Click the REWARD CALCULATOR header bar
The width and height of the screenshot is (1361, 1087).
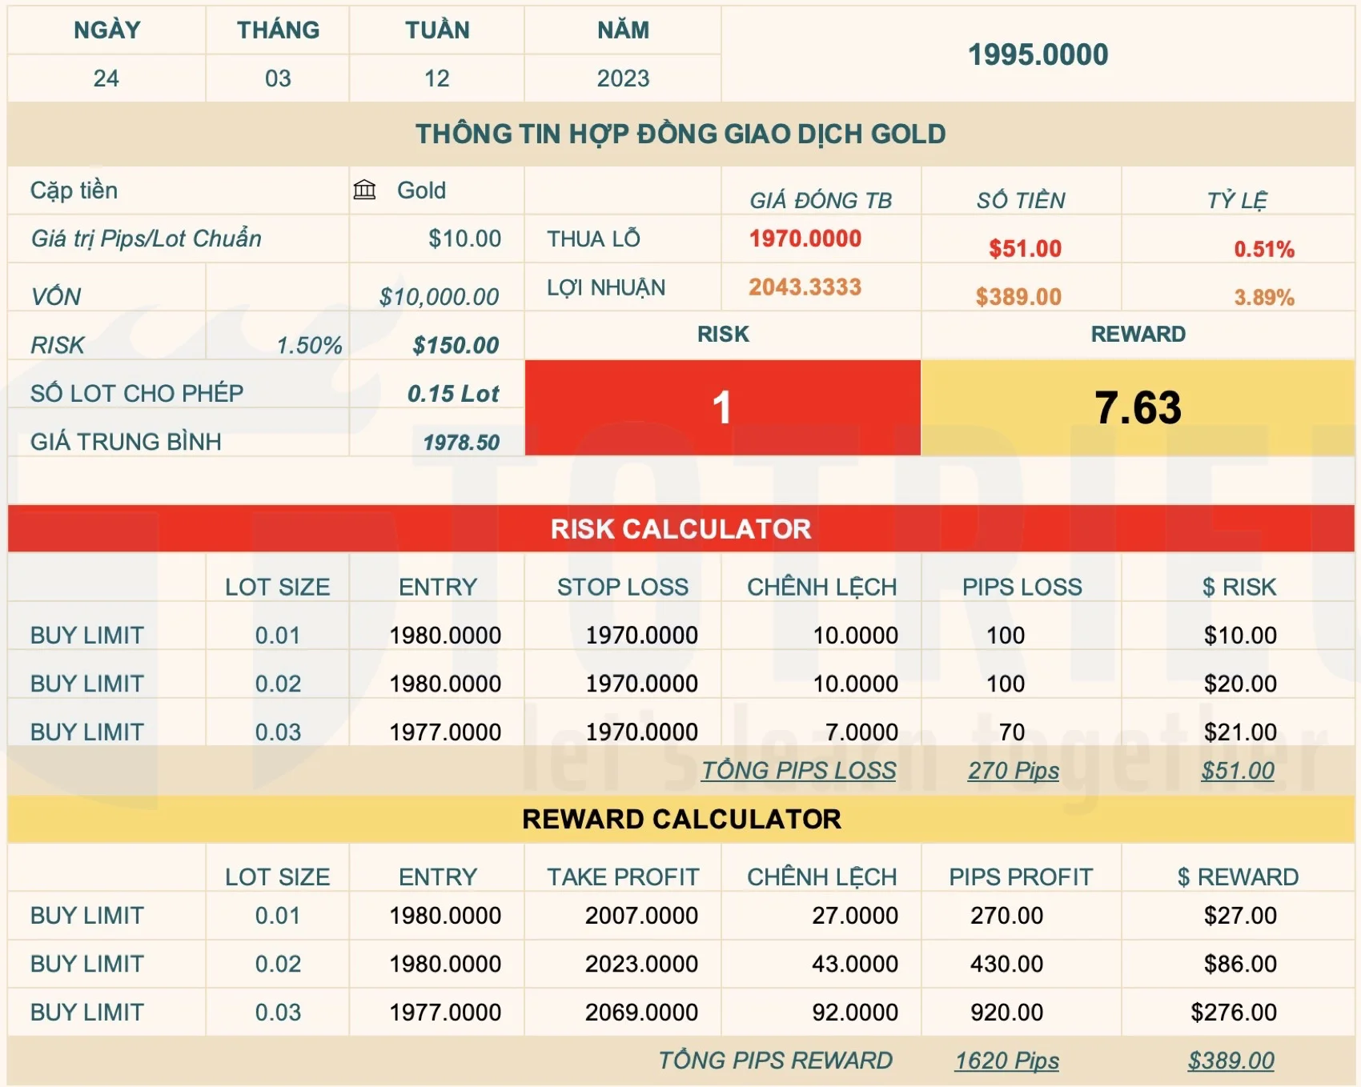tap(680, 819)
